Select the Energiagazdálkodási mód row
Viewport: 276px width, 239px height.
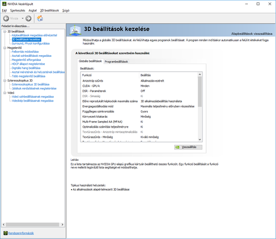tap(139, 106)
